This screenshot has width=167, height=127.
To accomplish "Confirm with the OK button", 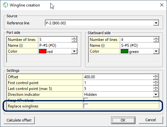I will pyautogui.click(x=123, y=120).
